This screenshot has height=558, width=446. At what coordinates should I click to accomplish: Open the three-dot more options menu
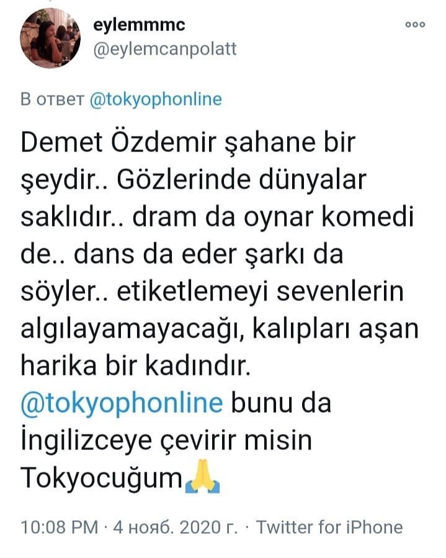414,25
